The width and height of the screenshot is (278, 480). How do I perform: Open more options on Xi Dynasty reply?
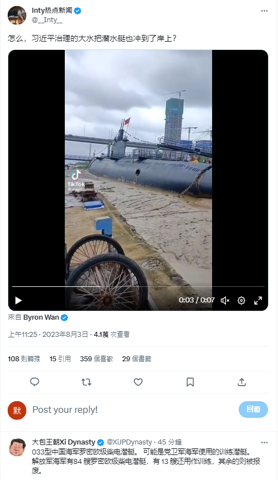pyautogui.click(x=264, y=442)
